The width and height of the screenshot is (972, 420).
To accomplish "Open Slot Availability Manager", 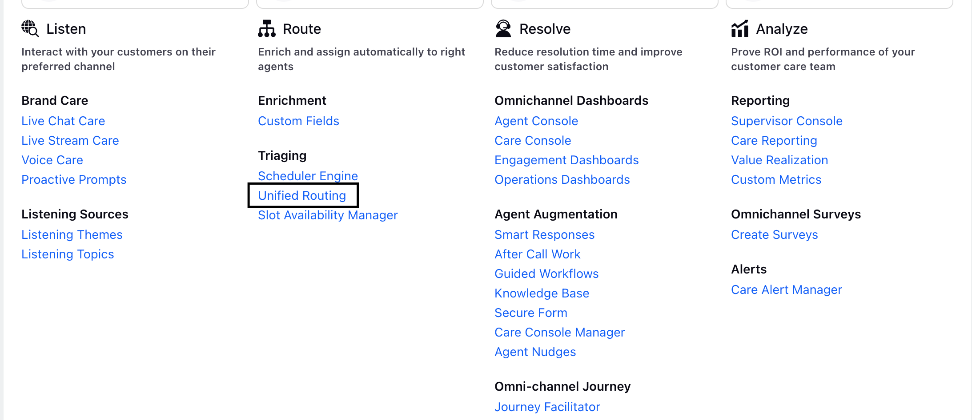I will point(328,215).
